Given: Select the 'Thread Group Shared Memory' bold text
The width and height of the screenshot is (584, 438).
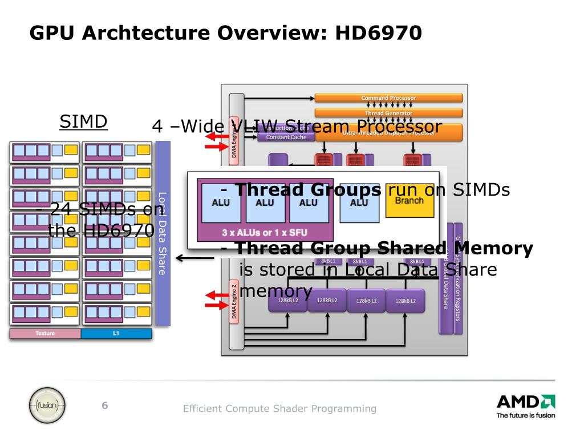Looking at the screenshot, I should point(384,248).
